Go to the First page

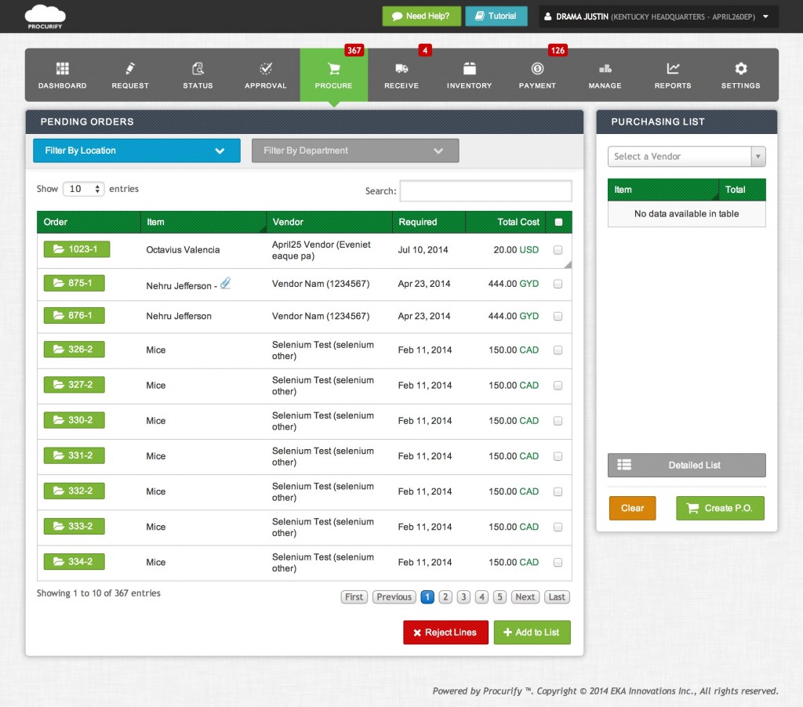point(354,597)
